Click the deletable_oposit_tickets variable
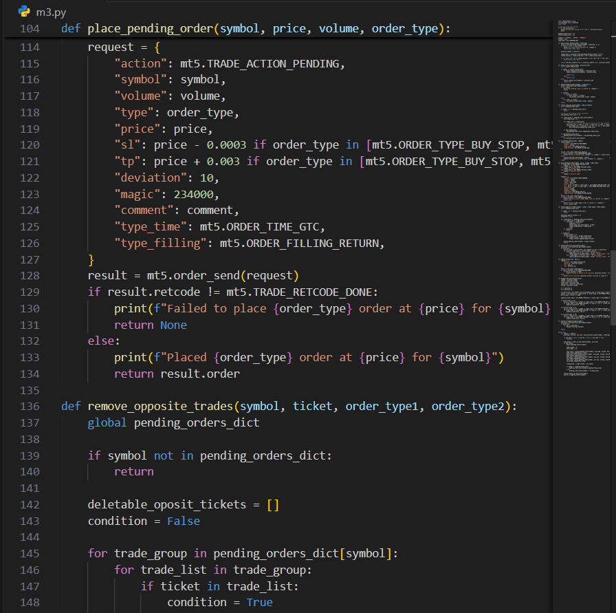The width and height of the screenshot is (616, 613). (166, 505)
